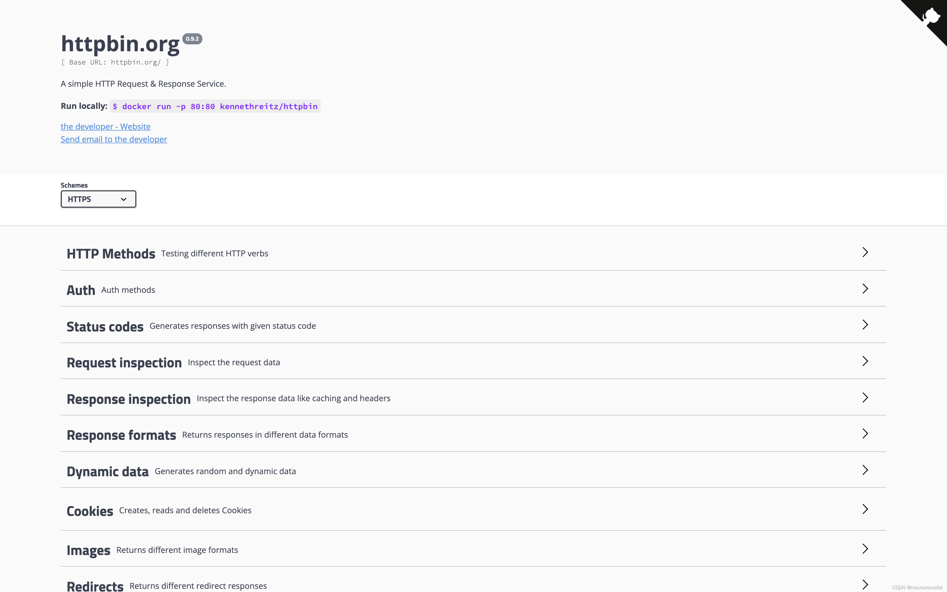
Task: Click 'Inspect the request data' description
Action: tap(234, 362)
